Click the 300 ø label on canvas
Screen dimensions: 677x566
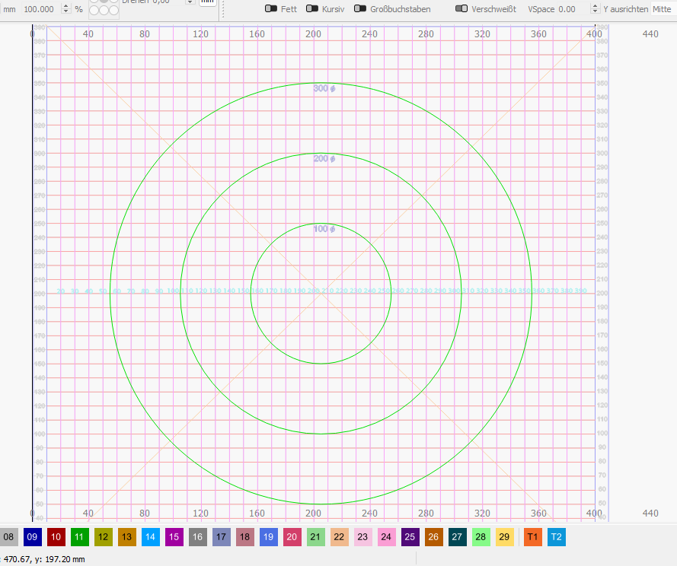[x=324, y=89]
